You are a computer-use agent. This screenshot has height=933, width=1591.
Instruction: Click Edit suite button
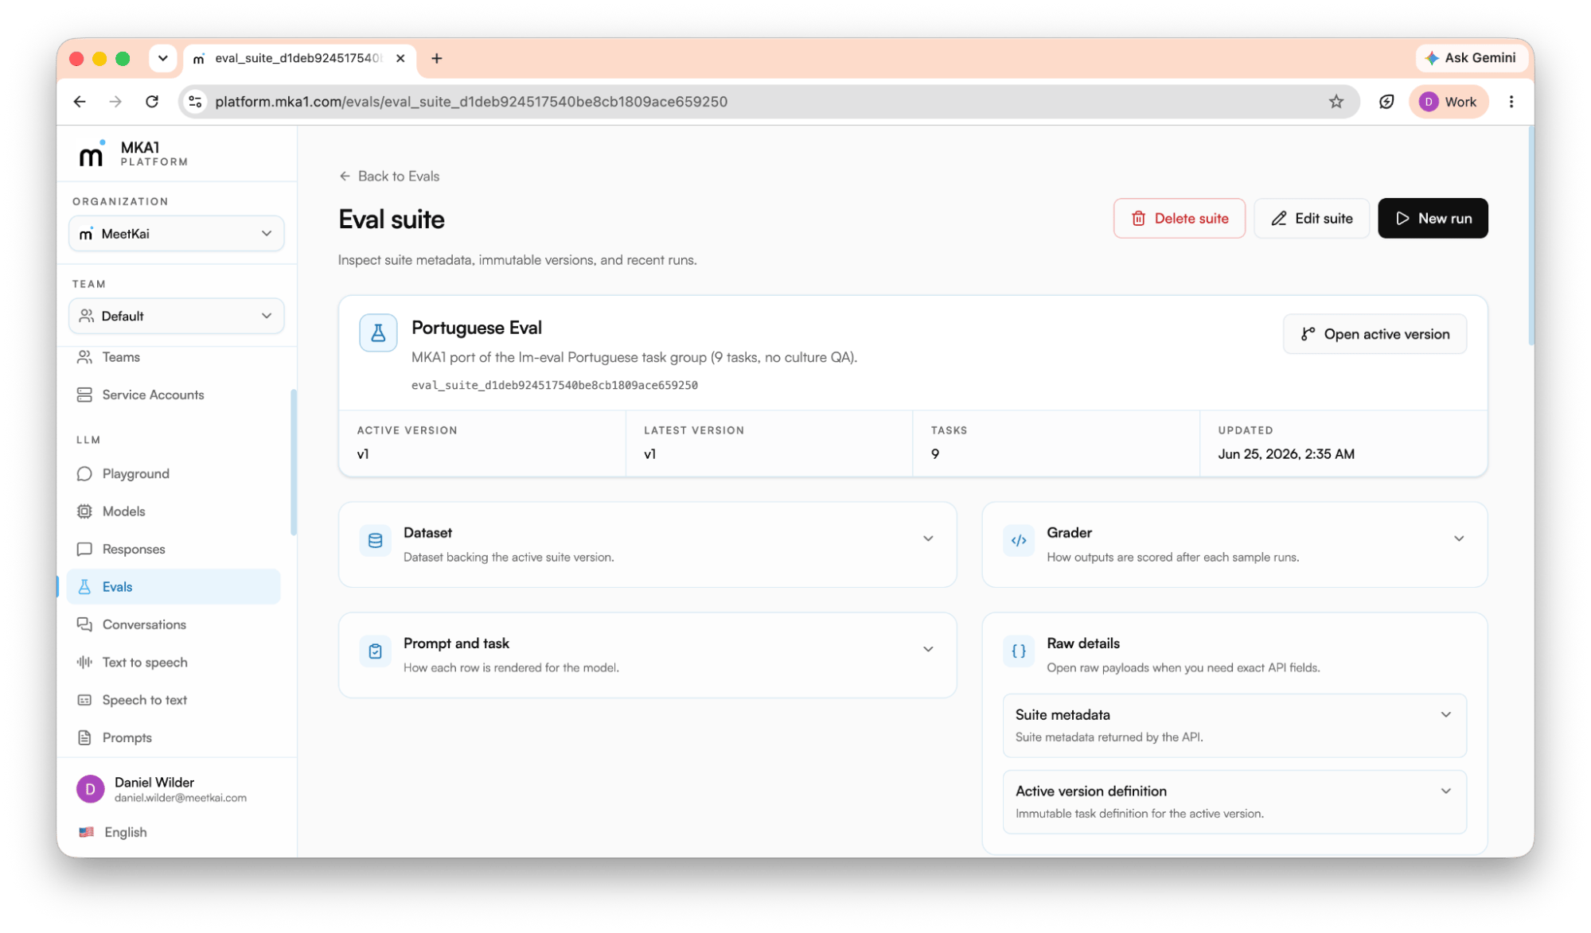1312,219
